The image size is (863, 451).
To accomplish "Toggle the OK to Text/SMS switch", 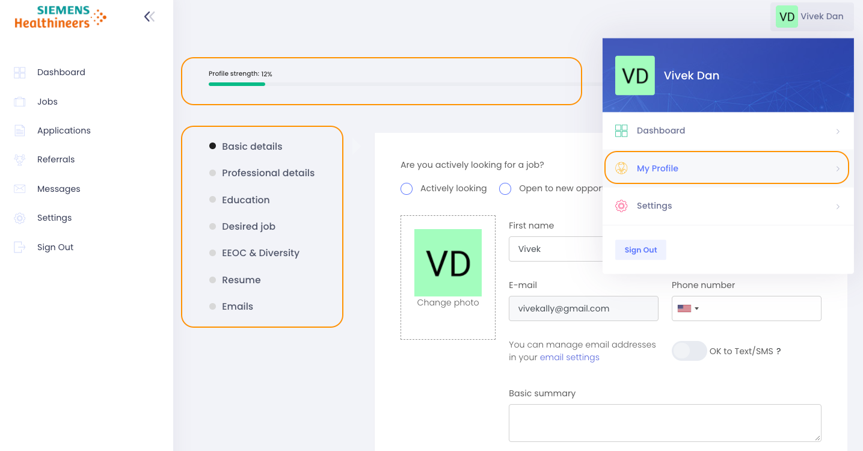I will (x=689, y=351).
